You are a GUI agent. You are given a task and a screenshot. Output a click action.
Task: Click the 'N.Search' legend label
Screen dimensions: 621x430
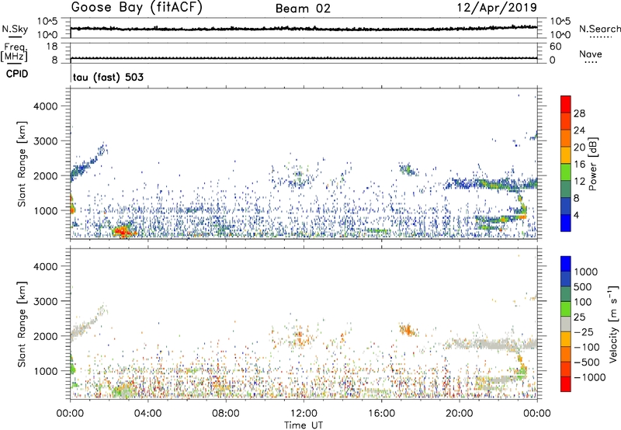coord(599,29)
